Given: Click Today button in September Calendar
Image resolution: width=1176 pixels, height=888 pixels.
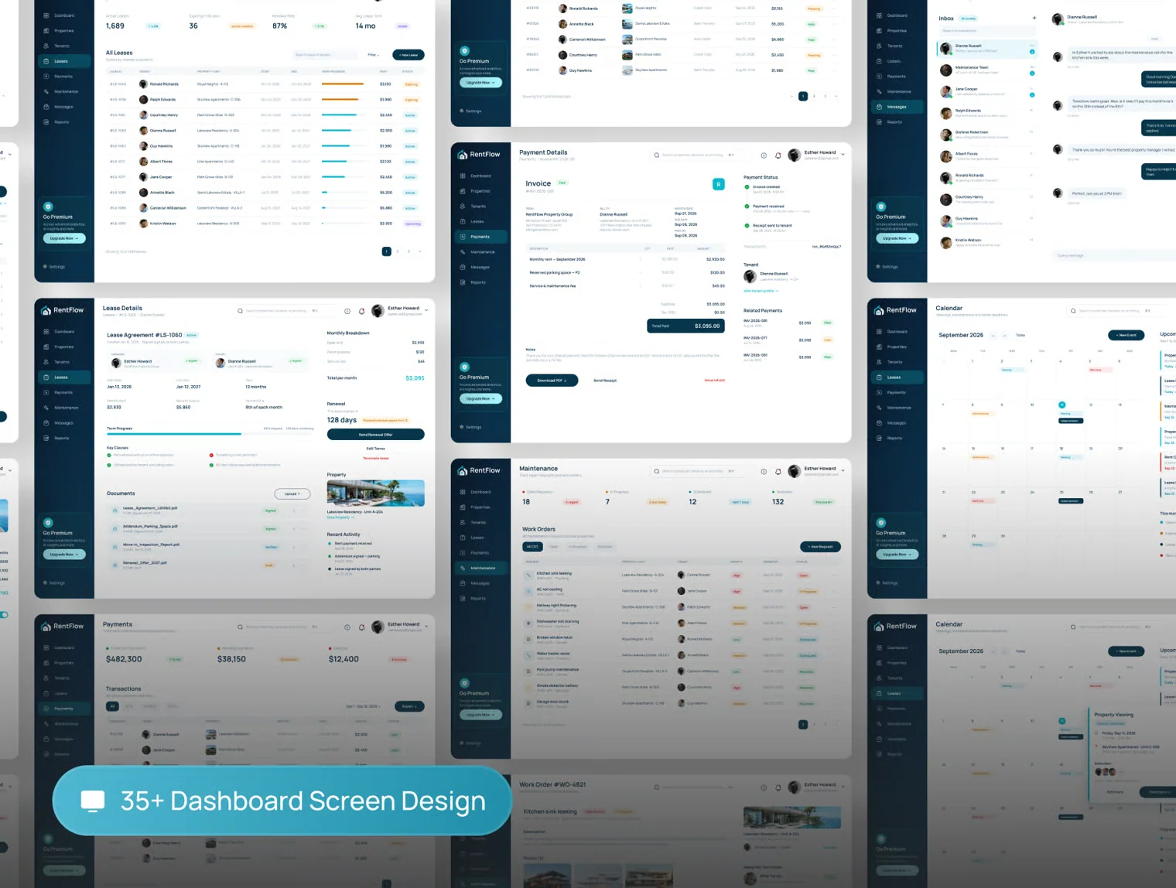Looking at the screenshot, I should 1020,335.
